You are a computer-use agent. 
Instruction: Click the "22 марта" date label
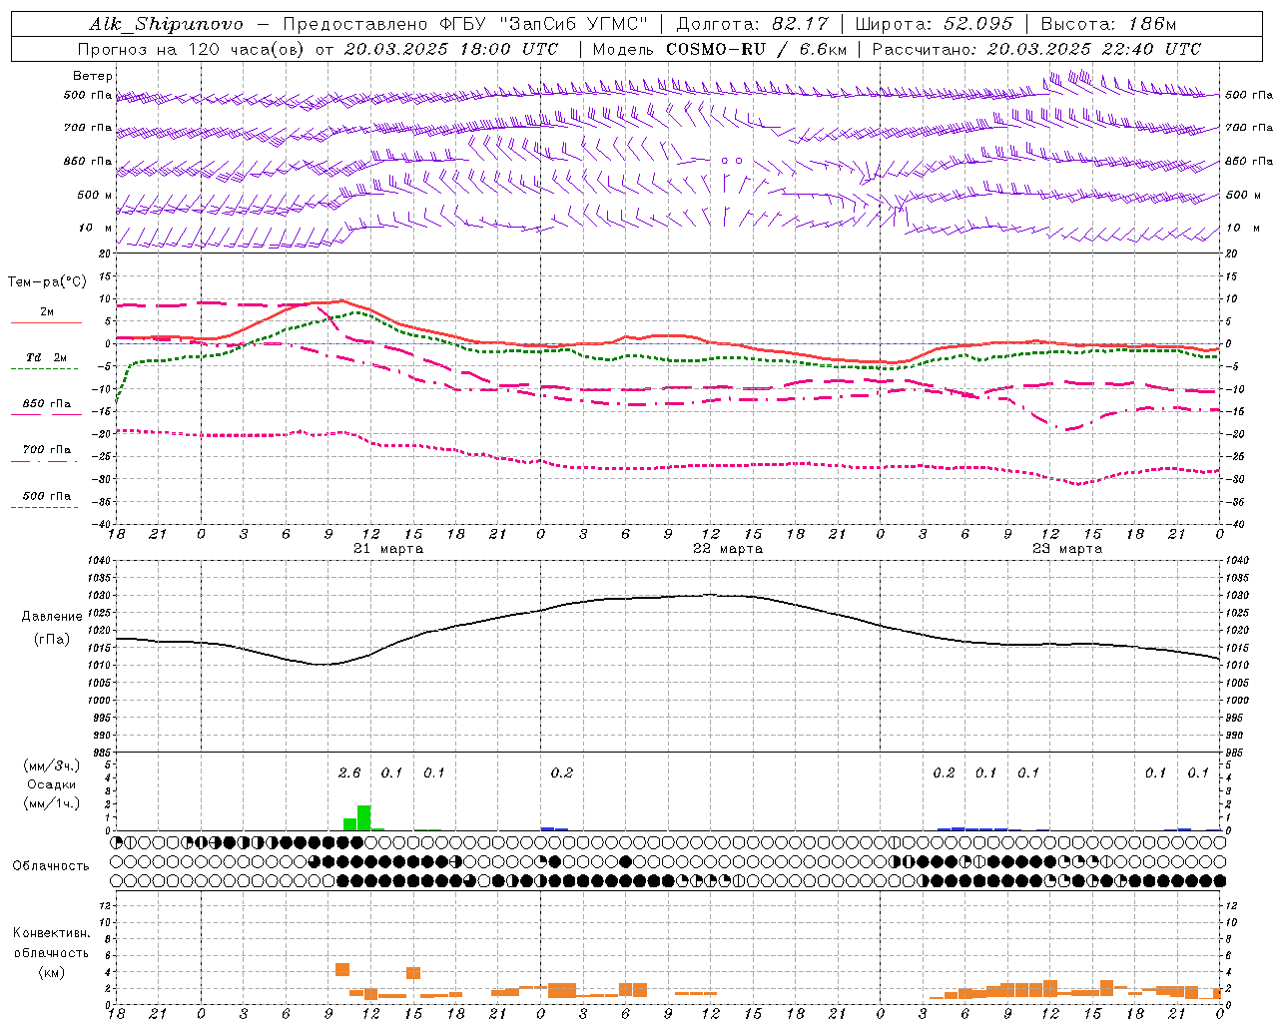pos(728,549)
